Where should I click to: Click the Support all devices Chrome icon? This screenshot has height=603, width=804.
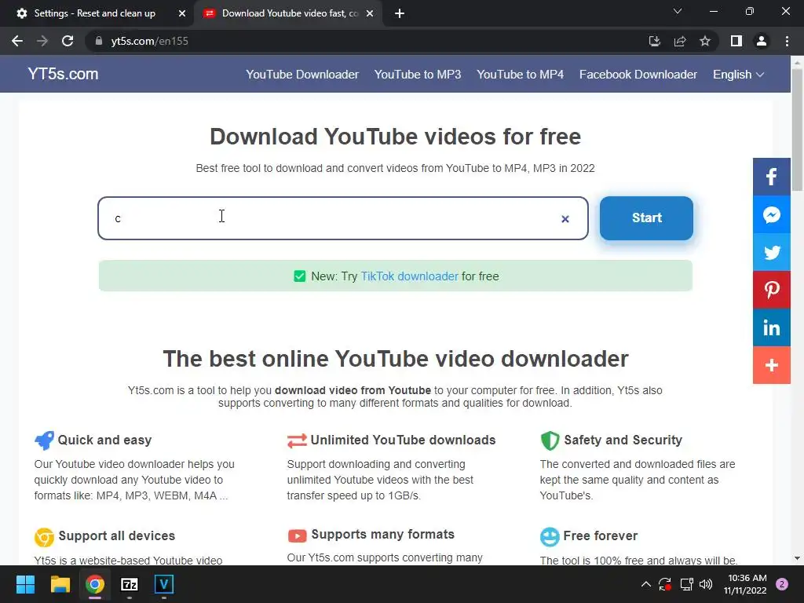tap(44, 537)
